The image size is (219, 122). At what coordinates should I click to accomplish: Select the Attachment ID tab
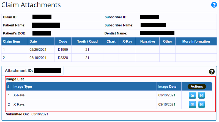coord(33,71)
